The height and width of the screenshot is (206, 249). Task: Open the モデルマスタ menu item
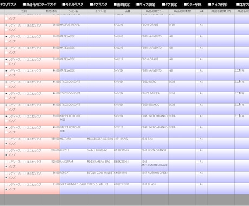tap(73, 4)
